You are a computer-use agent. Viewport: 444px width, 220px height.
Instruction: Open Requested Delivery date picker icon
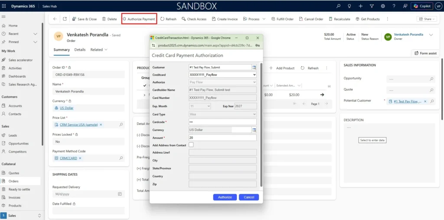[120, 194]
